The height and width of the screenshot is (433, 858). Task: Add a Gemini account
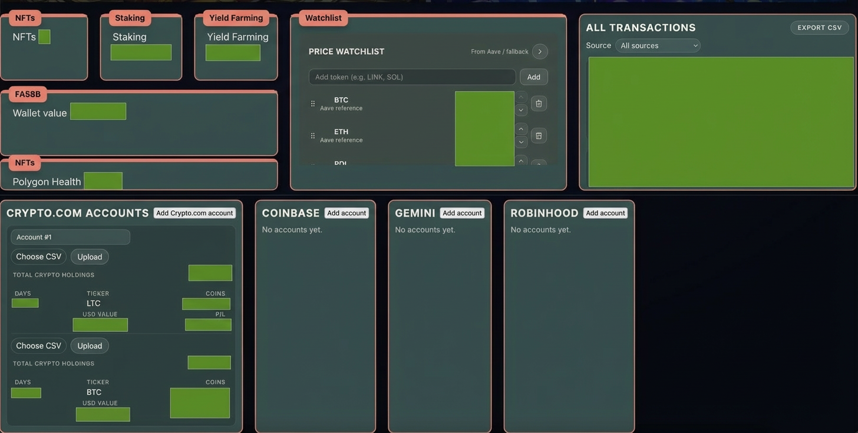(x=462, y=213)
